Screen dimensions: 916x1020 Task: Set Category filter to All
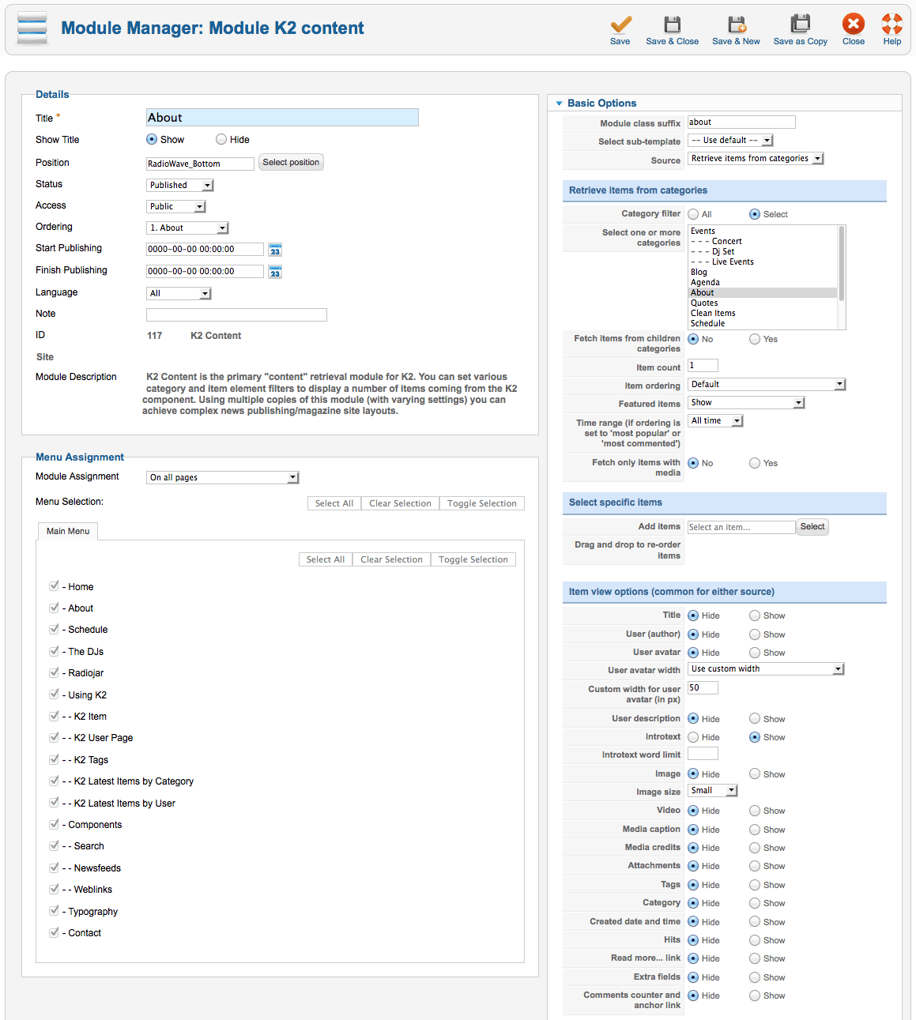693,214
